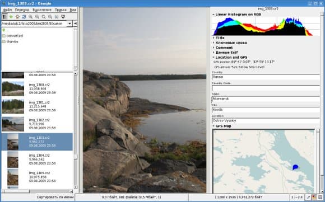The height and width of the screenshot is (202, 325).
Task: Click the file list down scroll arrow
Action: coord(76,187)
